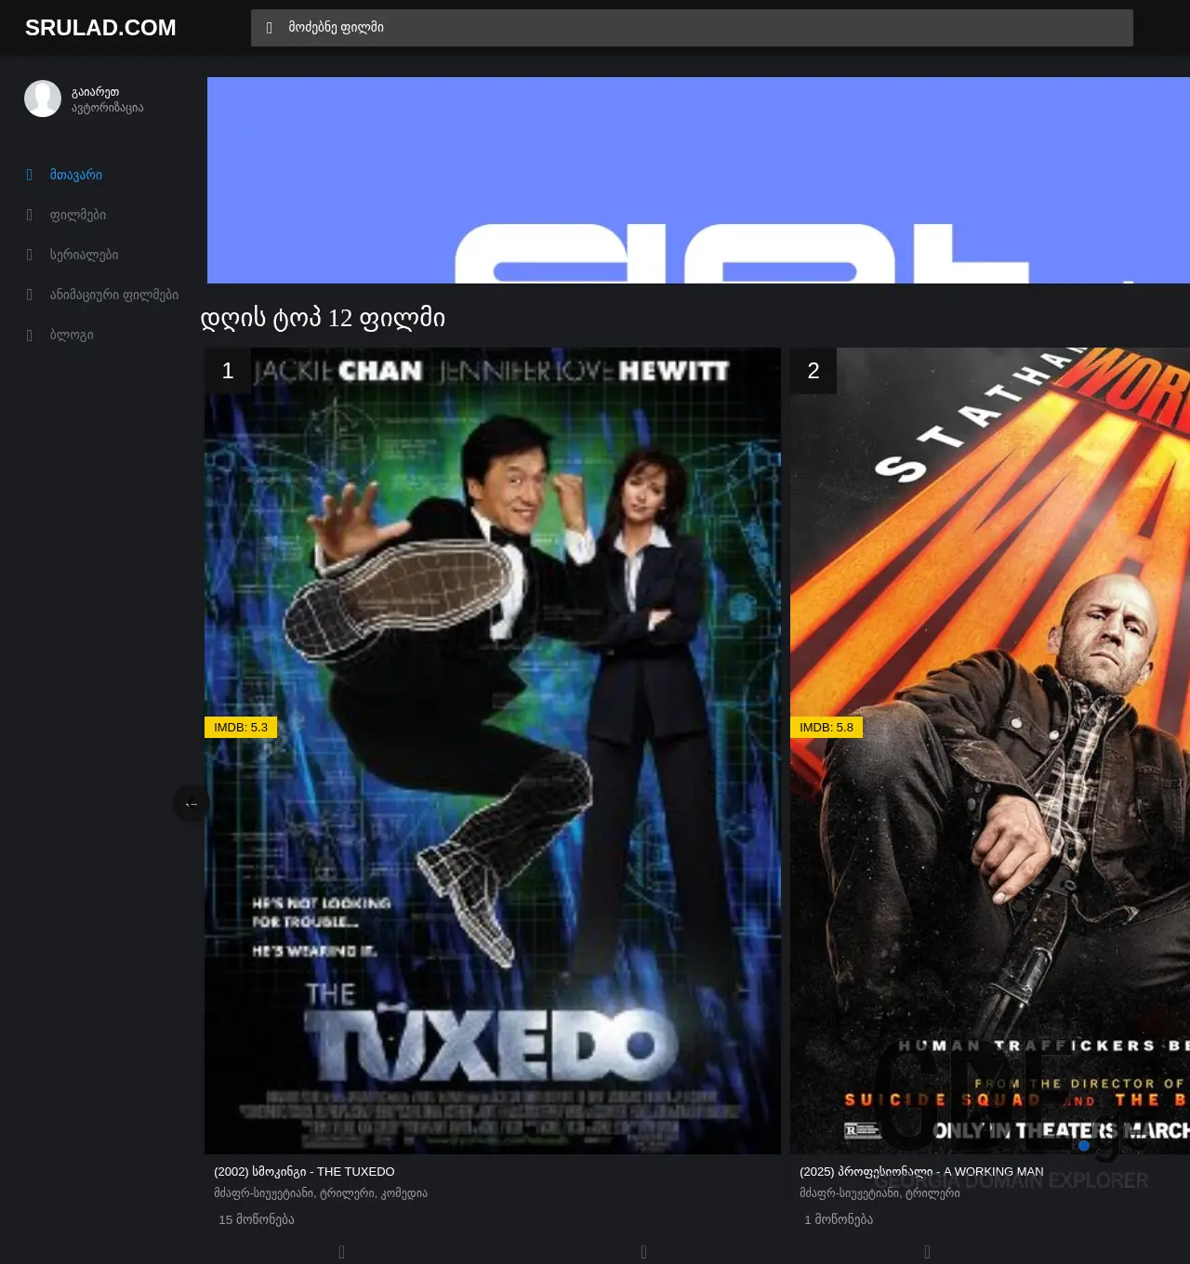The image size is (1190, 1264).
Task: Open the ანიმაციური ფილმები animated films icon
Action: point(30,295)
